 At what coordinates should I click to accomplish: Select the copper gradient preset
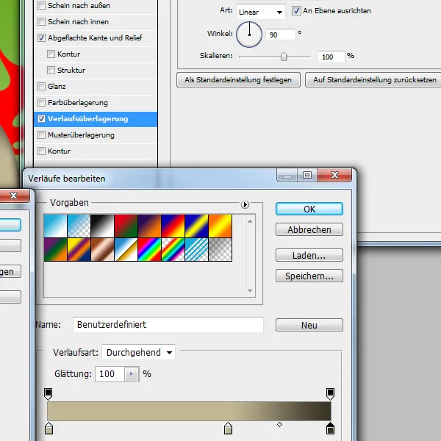click(x=103, y=250)
